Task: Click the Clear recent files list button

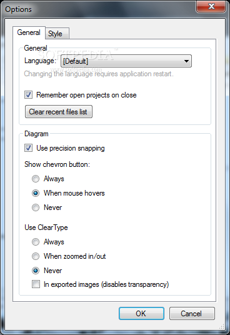Action: point(59,111)
